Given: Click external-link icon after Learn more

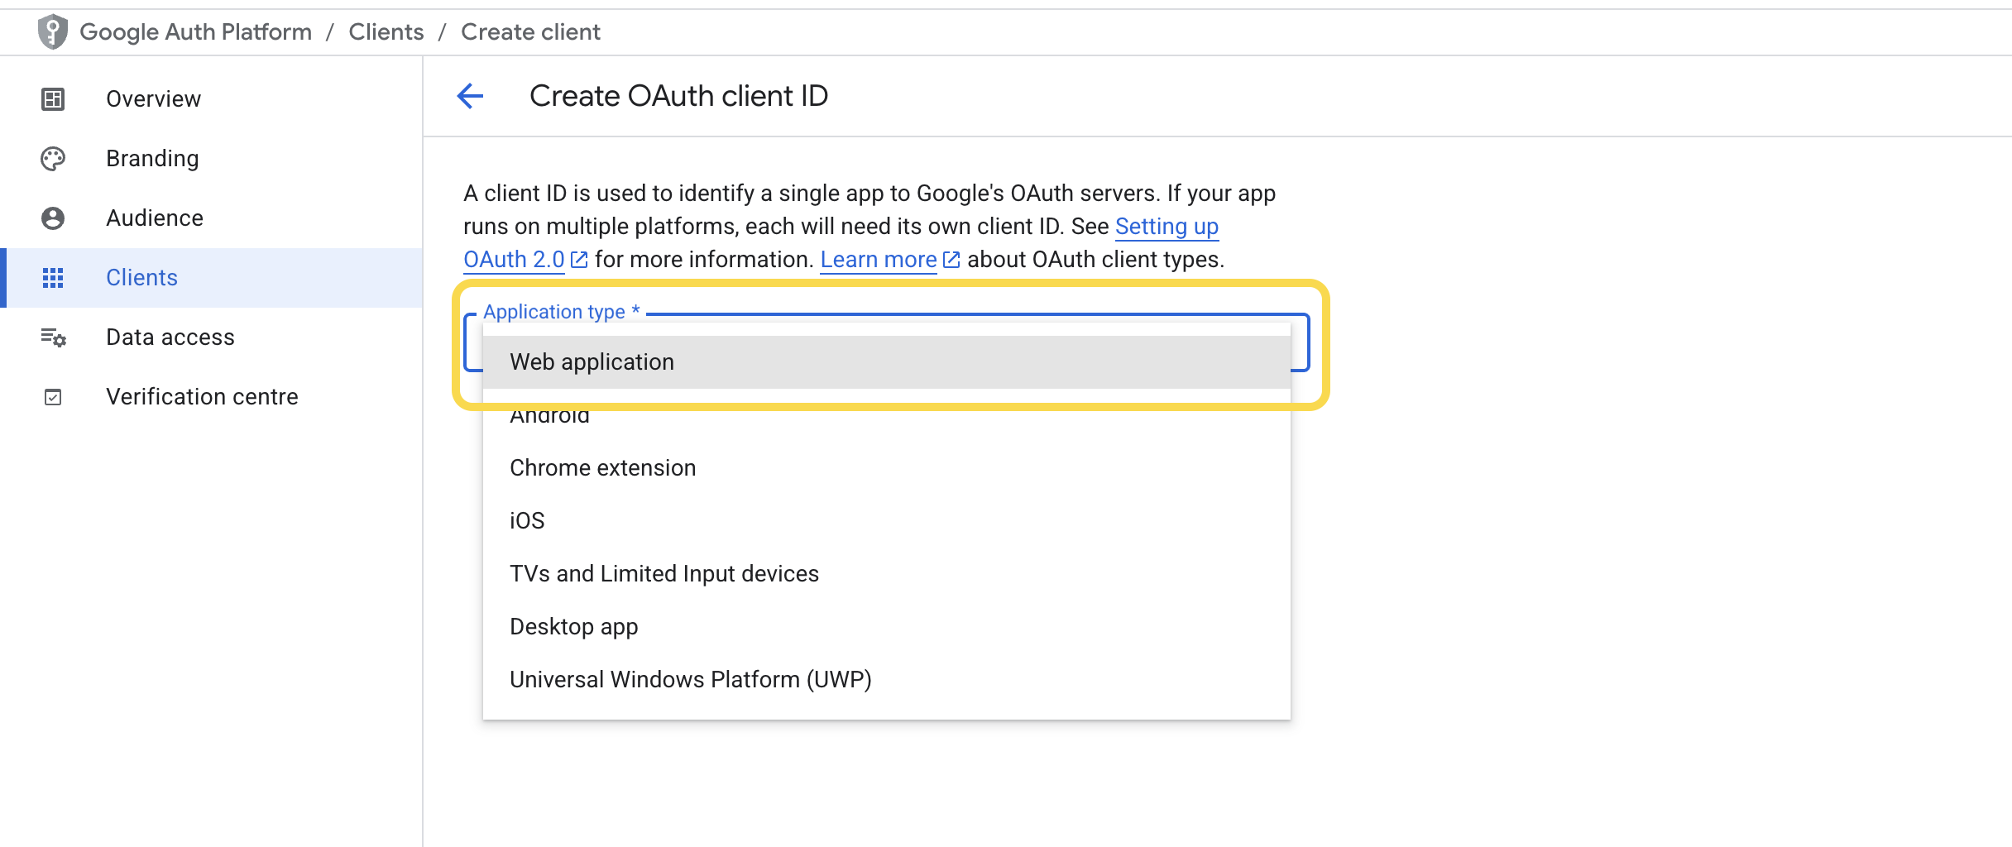Looking at the screenshot, I should coord(951,260).
